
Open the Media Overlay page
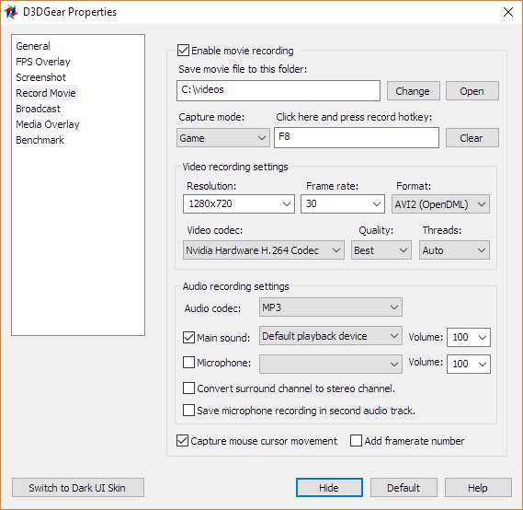tap(48, 124)
